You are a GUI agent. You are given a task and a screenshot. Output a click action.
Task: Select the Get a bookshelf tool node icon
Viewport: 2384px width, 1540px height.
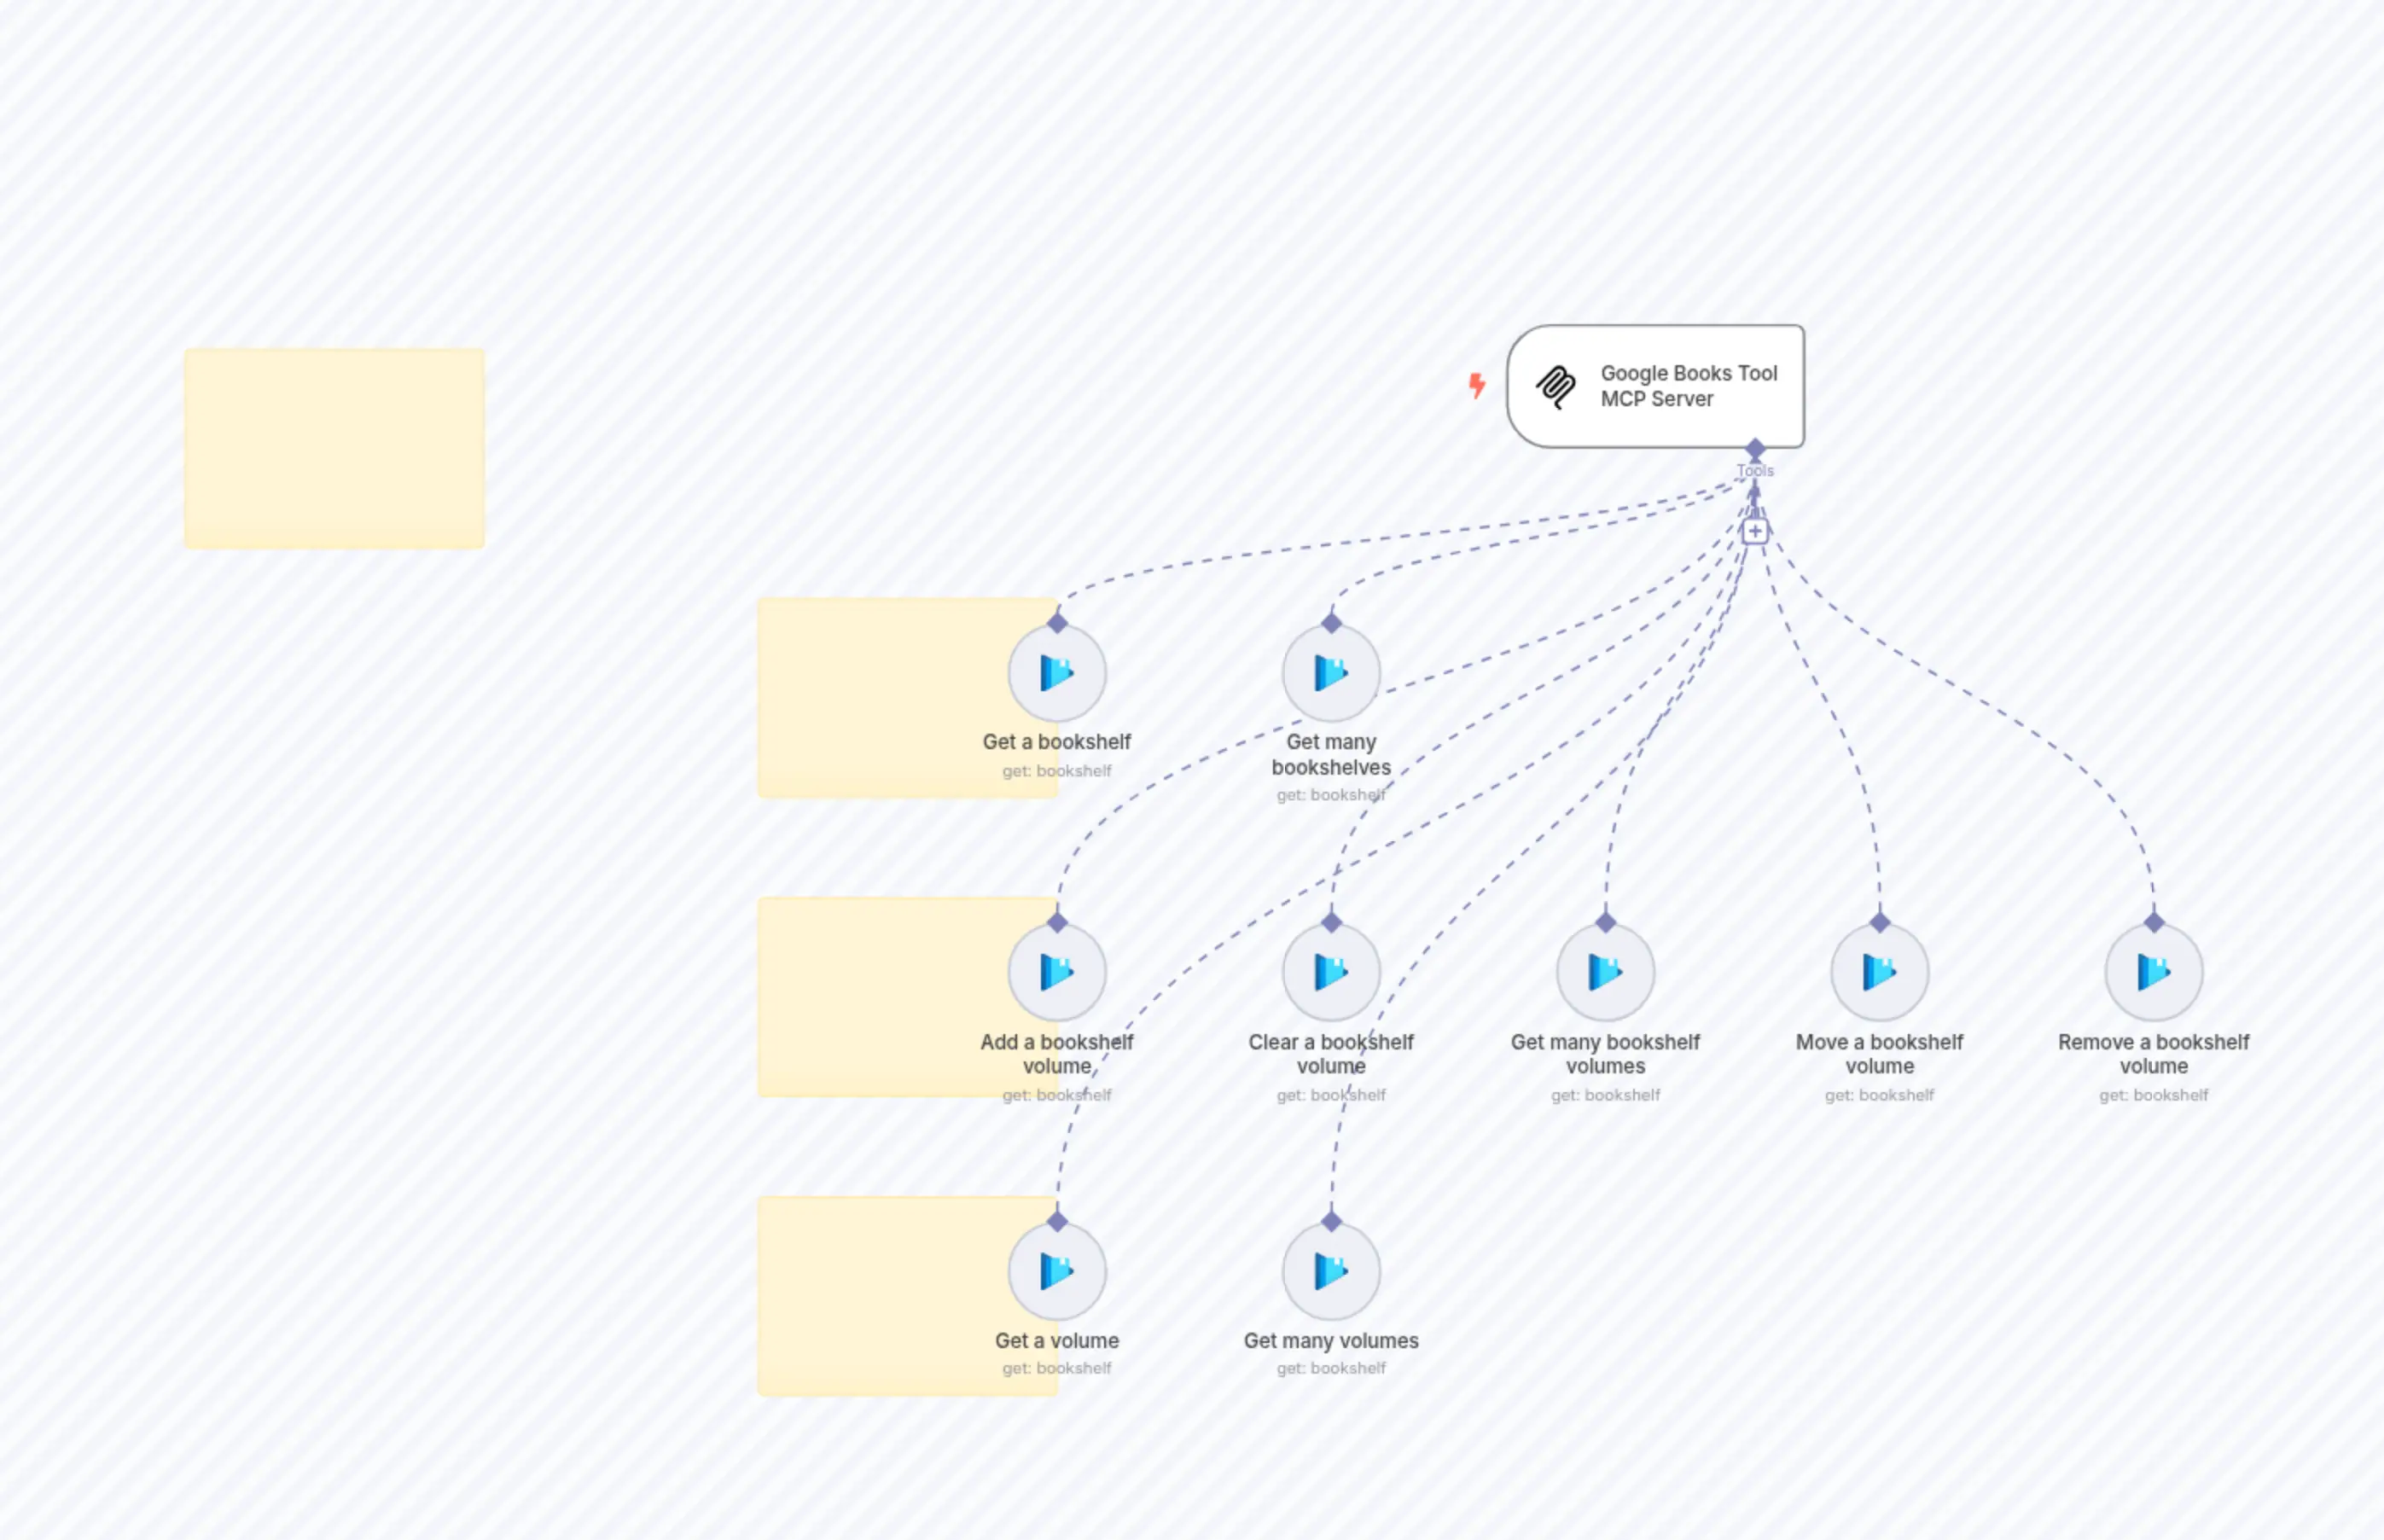tap(1058, 672)
